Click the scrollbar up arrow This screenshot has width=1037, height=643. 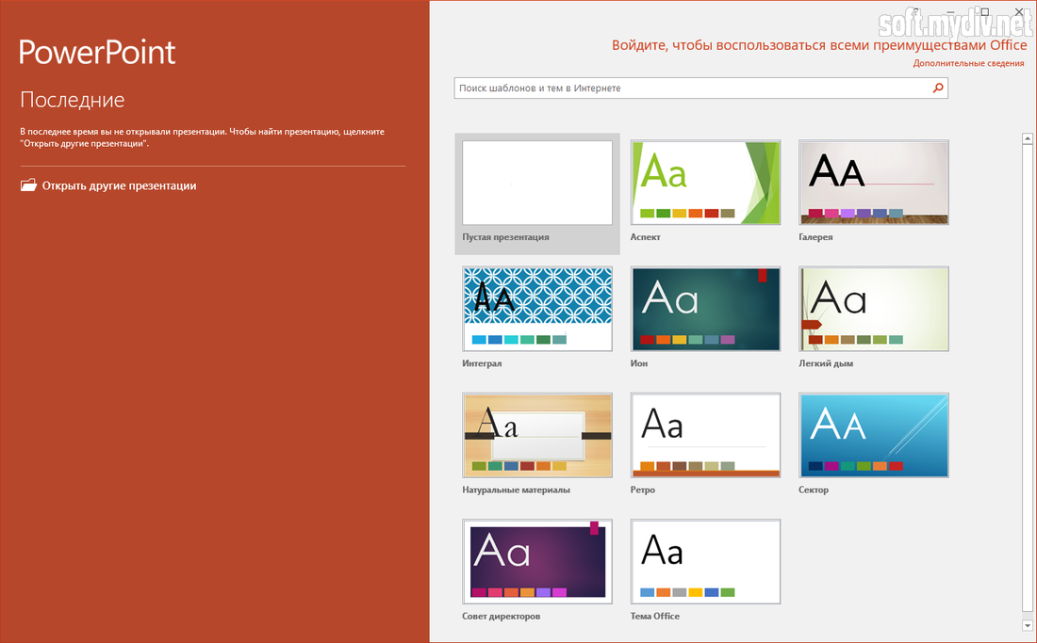[x=1027, y=138]
